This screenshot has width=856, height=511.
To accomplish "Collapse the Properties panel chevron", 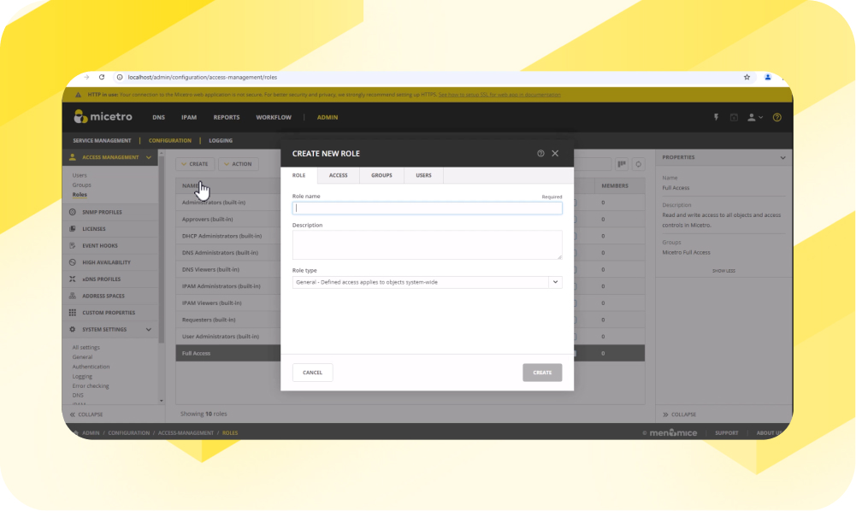I will (x=782, y=158).
